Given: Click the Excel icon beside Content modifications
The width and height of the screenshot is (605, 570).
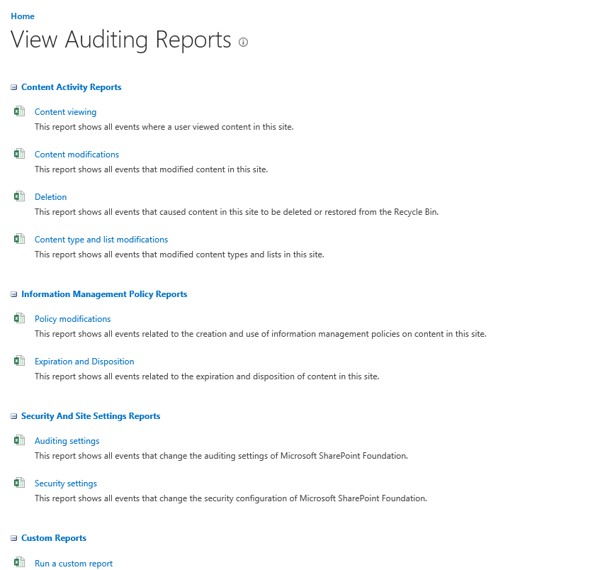Looking at the screenshot, I should (19, 152).
